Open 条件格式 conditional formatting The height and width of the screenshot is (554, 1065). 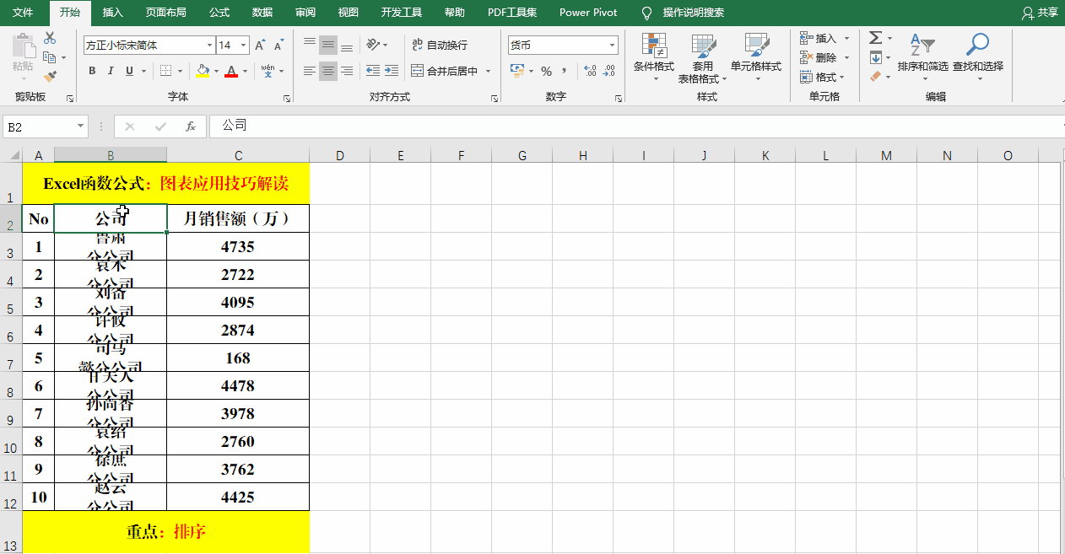[654, 58]
